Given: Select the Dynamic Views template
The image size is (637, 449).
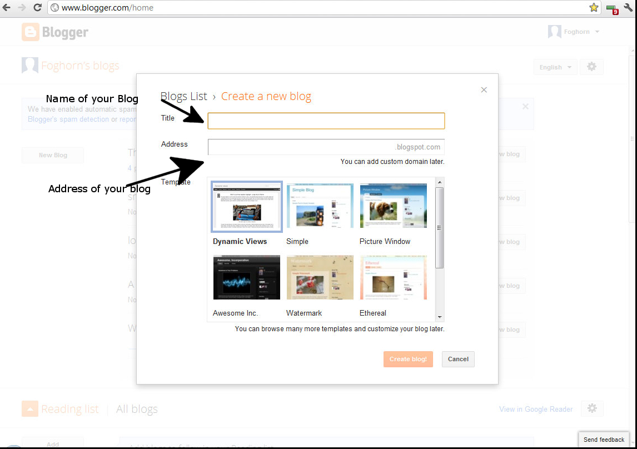Looking at the screenshot, I should tap(246, 206).
